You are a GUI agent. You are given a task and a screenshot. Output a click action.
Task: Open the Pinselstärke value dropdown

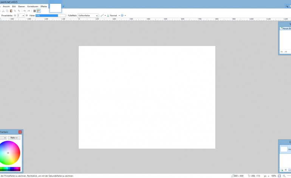coord(23,16)
